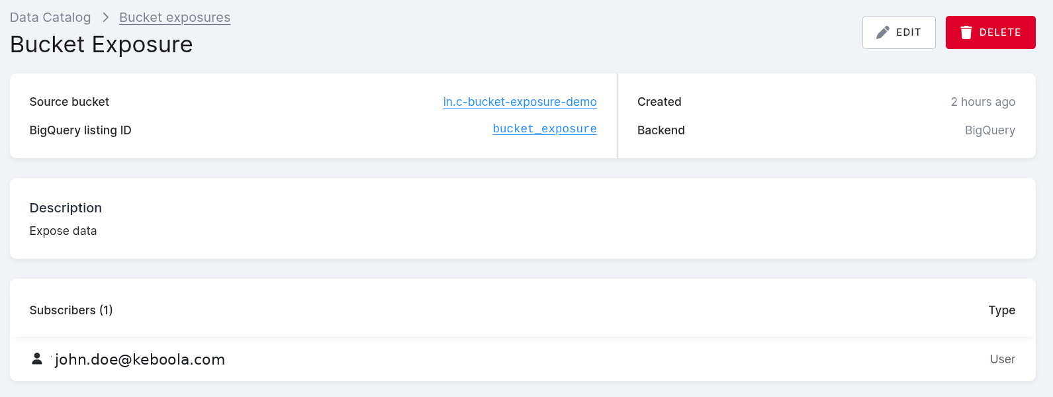The height and width of the screenshot is (397, 1053).
Task: Click the BigQuery listing ID label
Action: pyautogui.click(x=81, y=130)
